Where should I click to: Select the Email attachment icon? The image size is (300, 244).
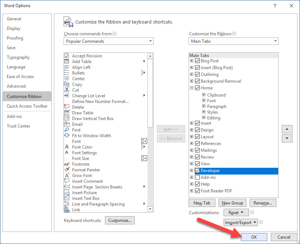pos(66,124)
